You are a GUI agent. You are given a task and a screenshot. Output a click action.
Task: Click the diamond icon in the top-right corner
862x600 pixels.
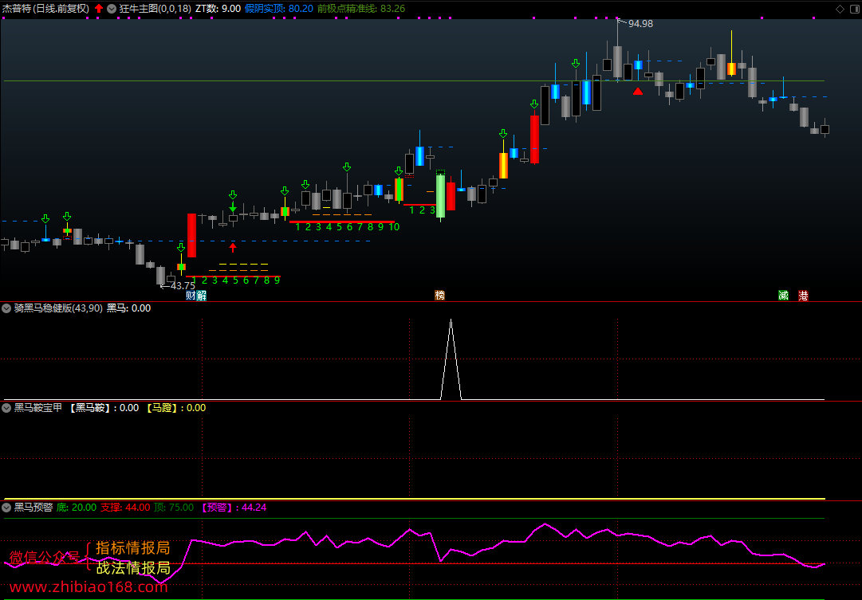[840, 9]
